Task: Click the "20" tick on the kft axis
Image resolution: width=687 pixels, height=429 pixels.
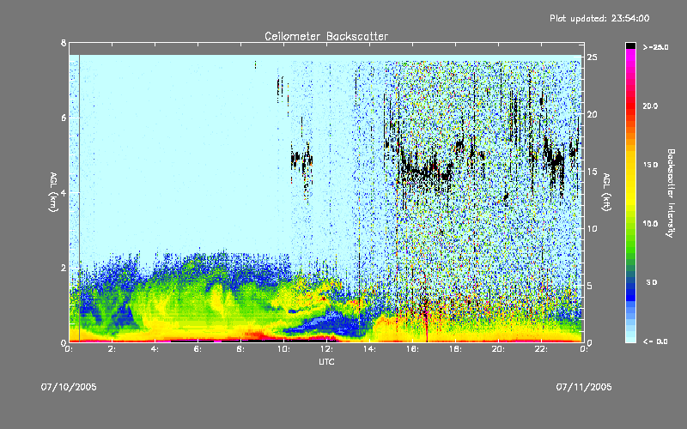Action: click(592, 114)
